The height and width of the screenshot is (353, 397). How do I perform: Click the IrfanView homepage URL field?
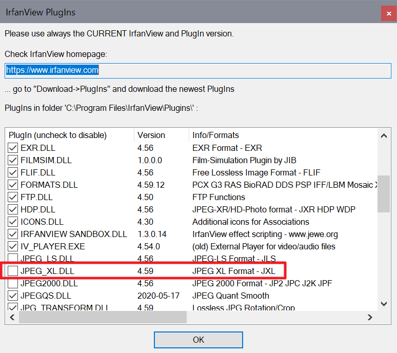coord(198,71)
